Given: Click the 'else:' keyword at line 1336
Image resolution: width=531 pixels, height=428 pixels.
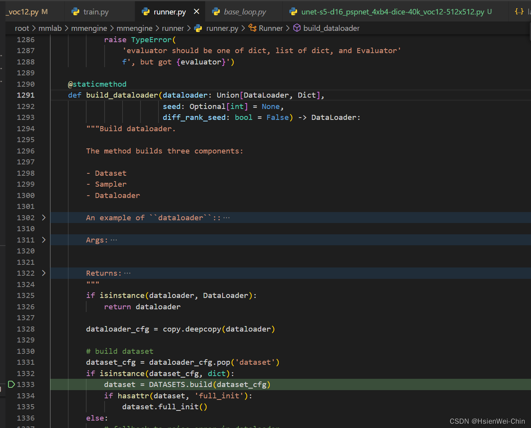Looking at the screenshot, I should click(x=97, y=418).
